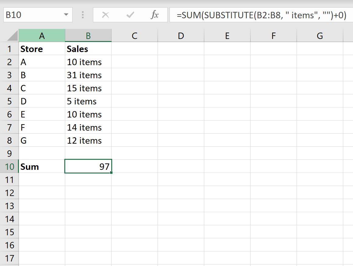Select the Store header cell
Image resolution: width=353 pixels, height=266 pixels.
coord(42,49)
